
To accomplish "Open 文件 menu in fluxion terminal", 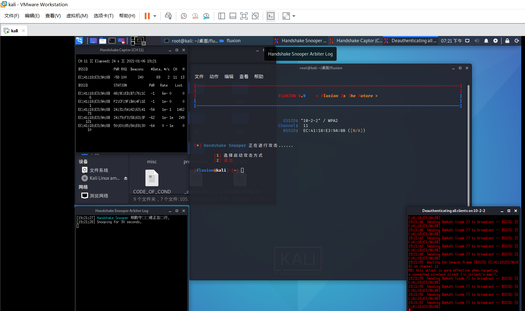I will (199, 77).
